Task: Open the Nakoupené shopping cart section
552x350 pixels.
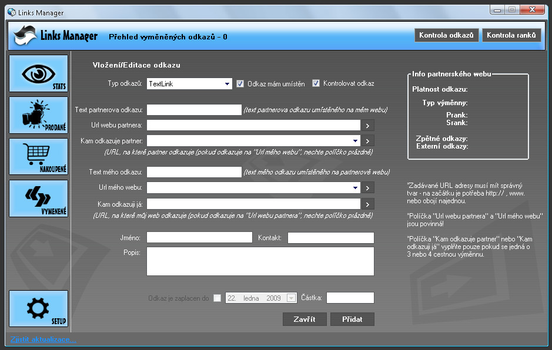Action: pos(38,157)
